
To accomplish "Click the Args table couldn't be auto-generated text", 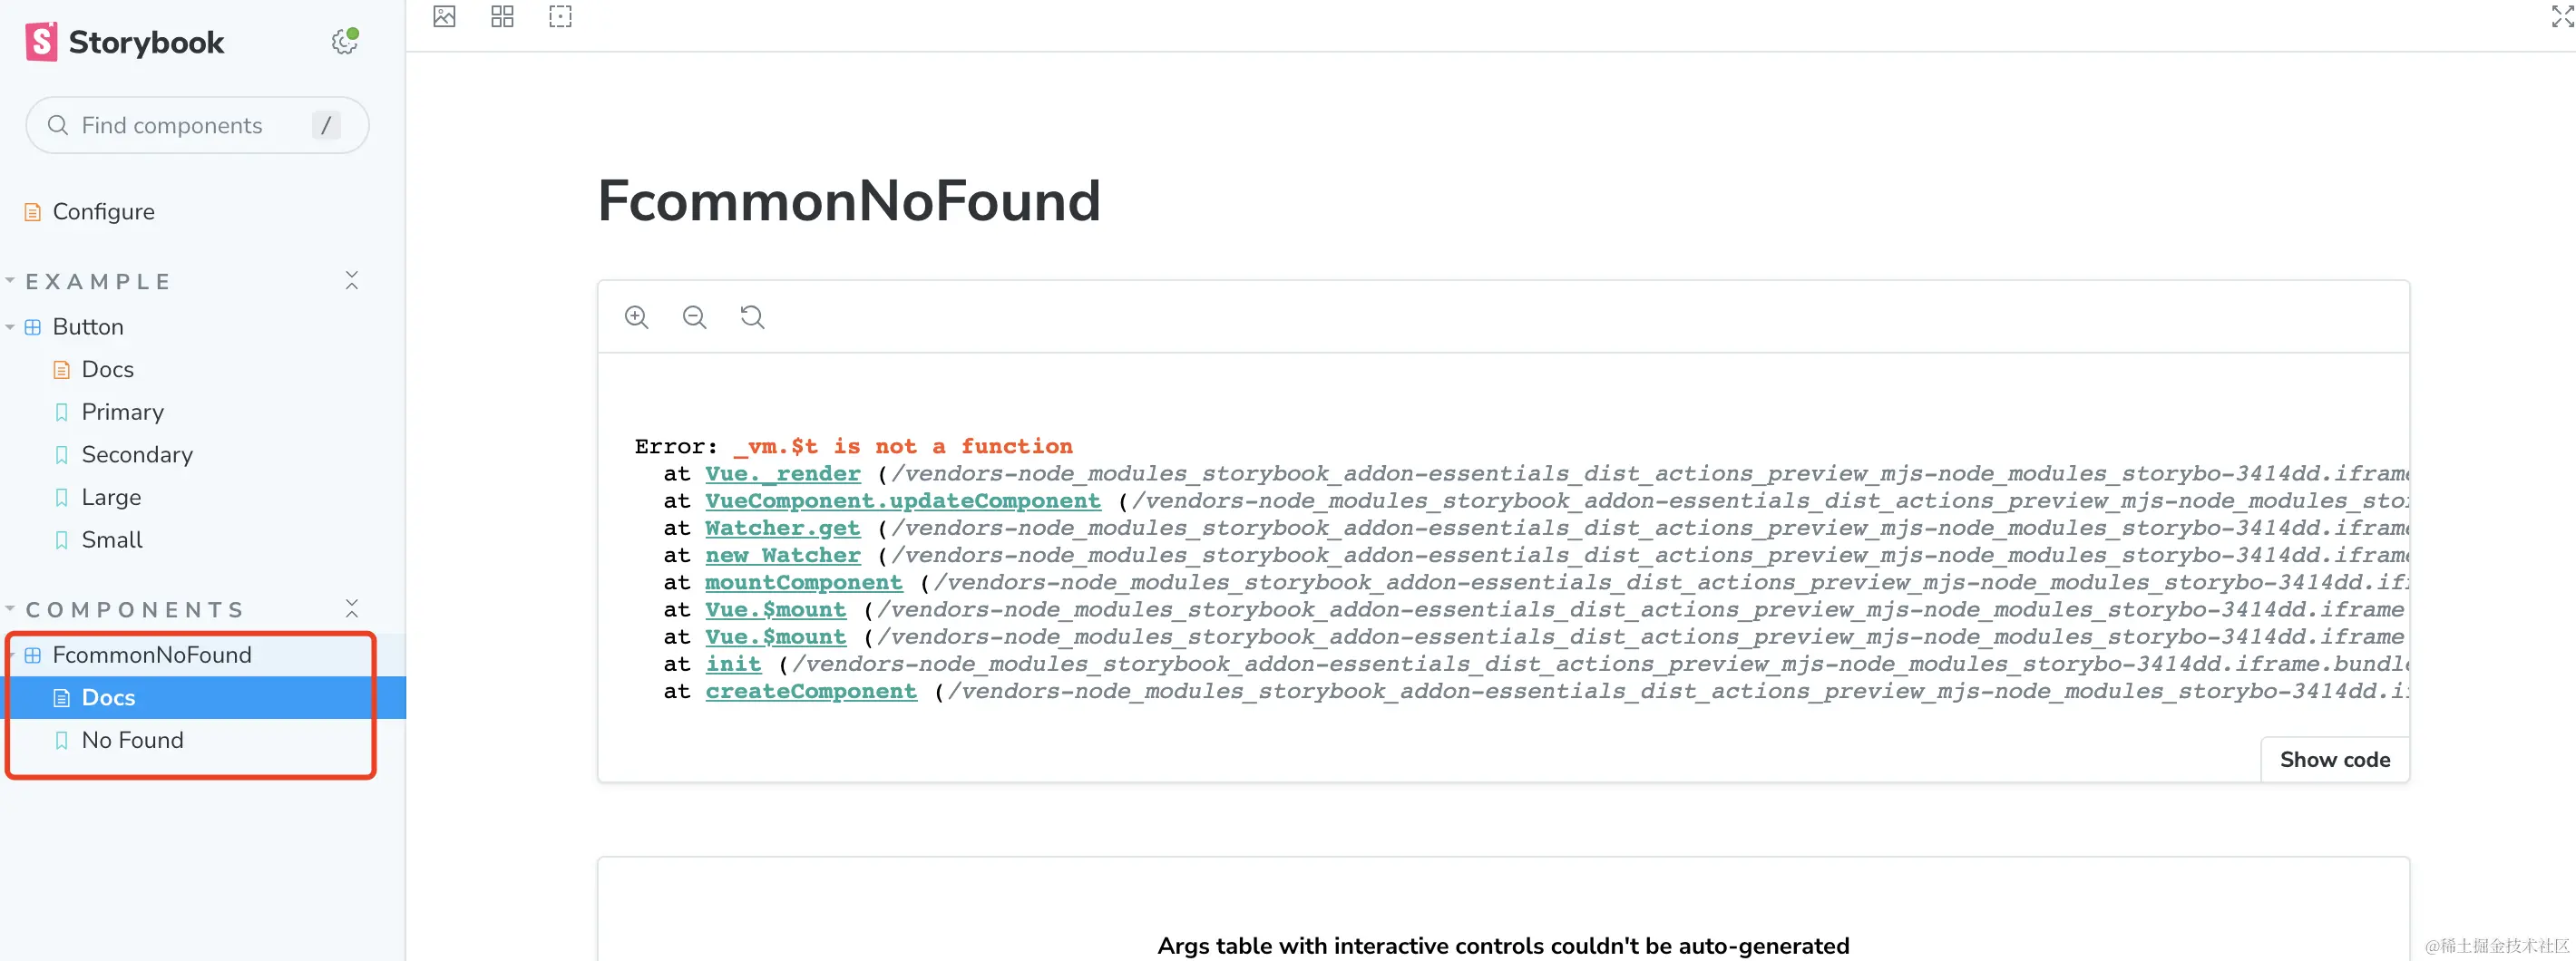I will click(1503, 946).
